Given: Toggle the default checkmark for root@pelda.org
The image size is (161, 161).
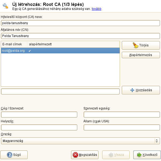Looking at the screenshot, I should [x=30, y=51].
